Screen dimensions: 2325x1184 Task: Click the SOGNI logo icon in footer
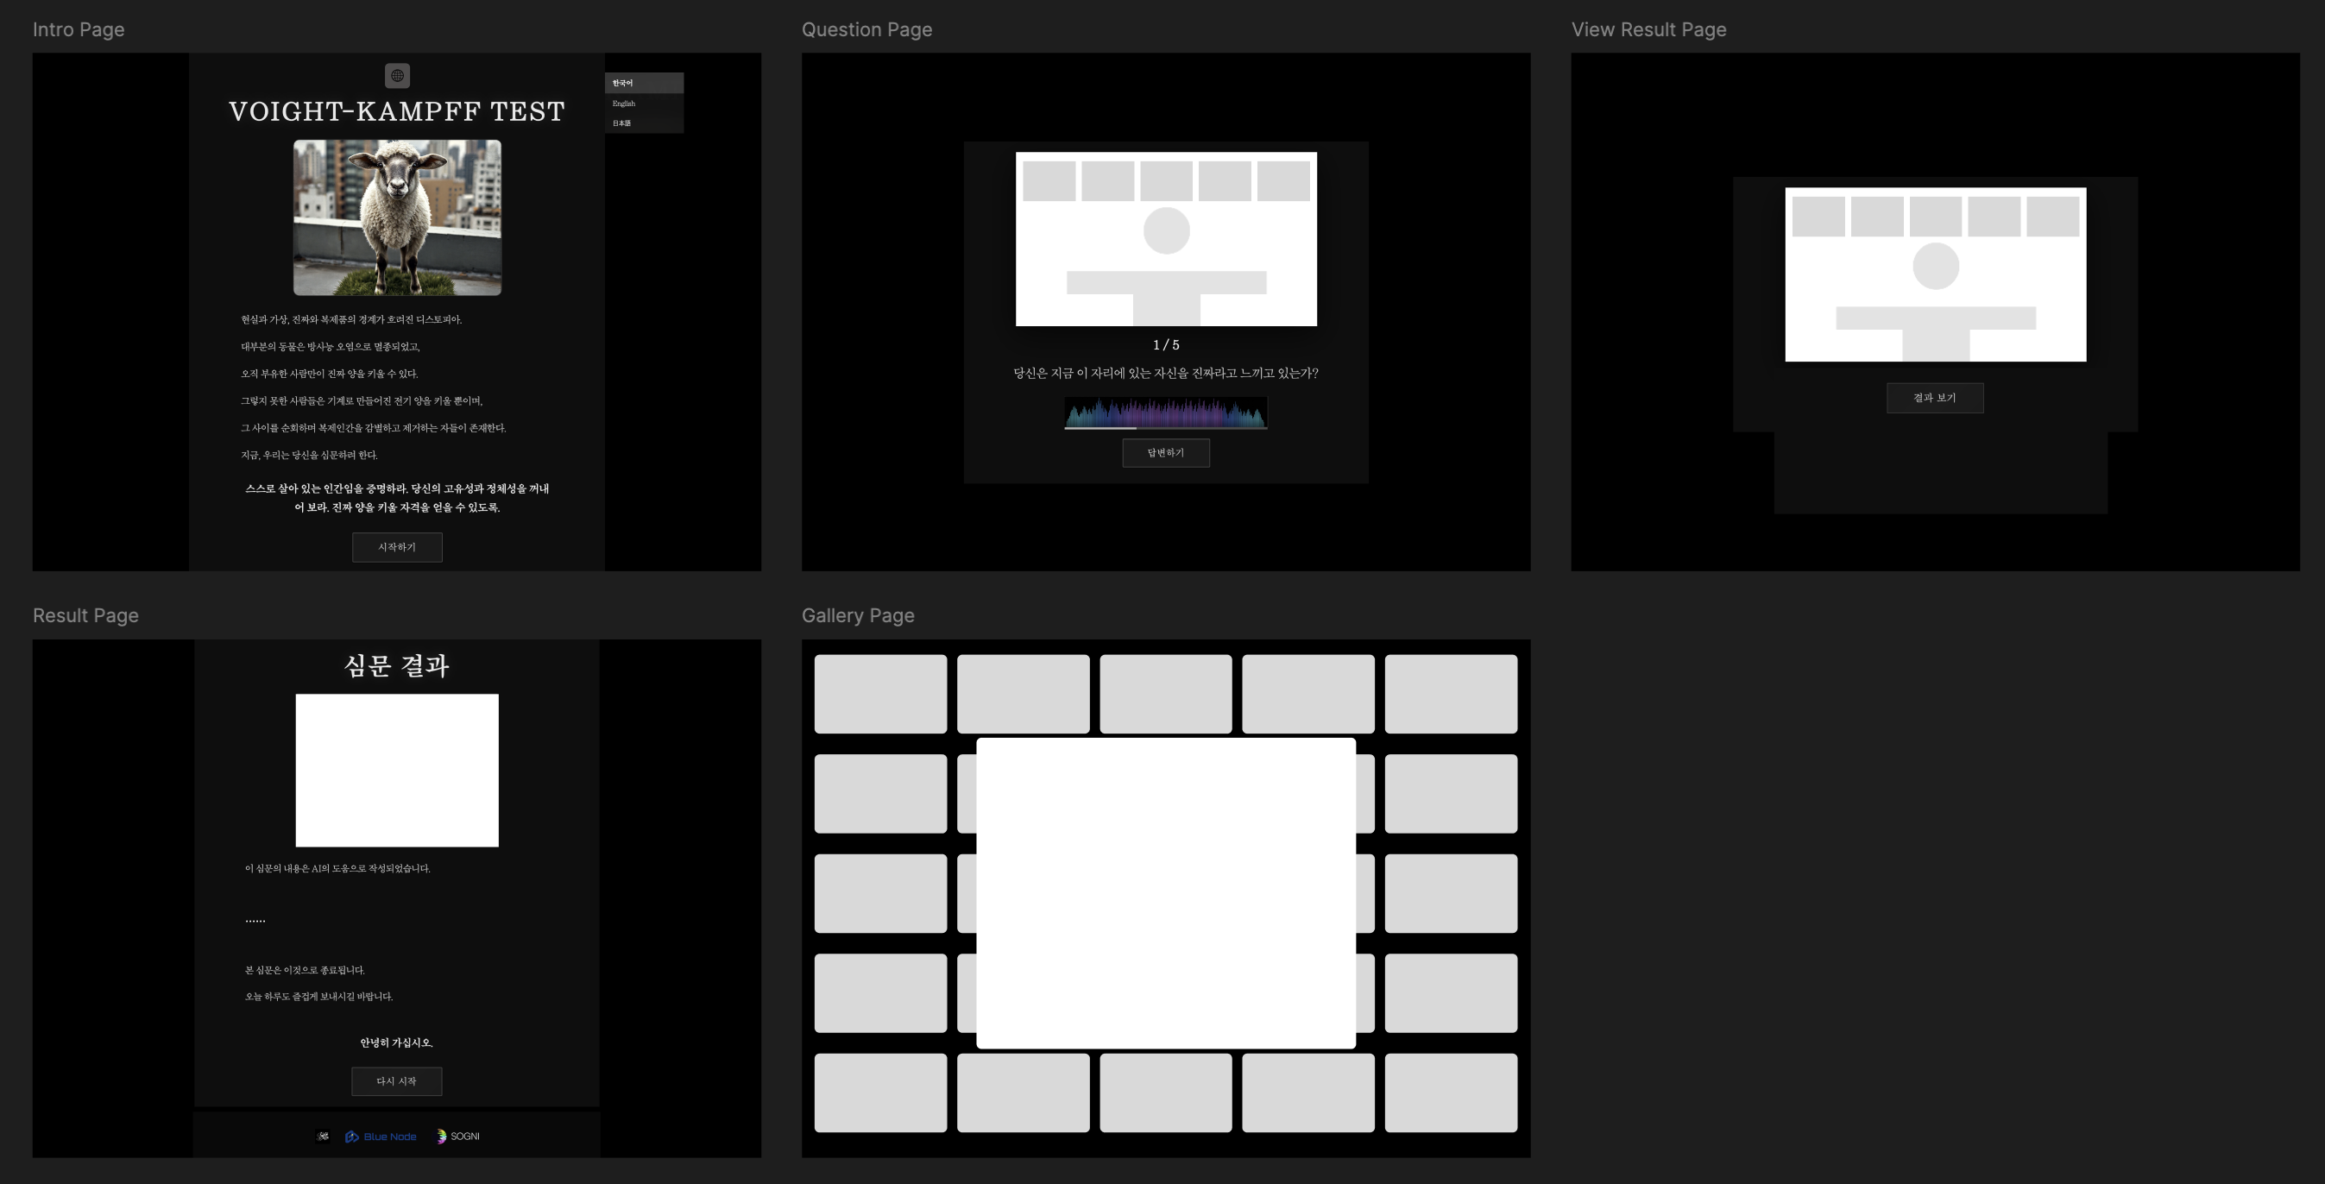442,1137
